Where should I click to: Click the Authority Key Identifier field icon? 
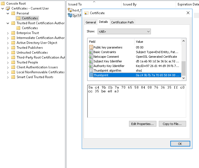coord(91,66)
